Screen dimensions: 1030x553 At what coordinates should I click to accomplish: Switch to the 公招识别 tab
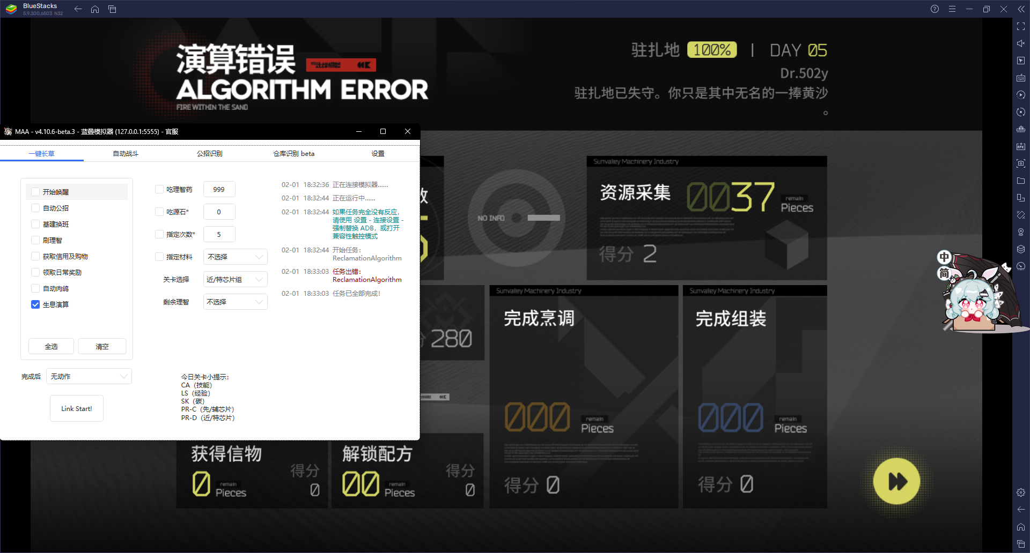(209, 153)
